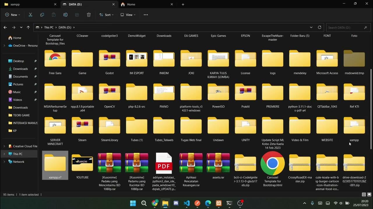Click the Share toolbar icon
The image size is (373, 209).
(77, 15)
